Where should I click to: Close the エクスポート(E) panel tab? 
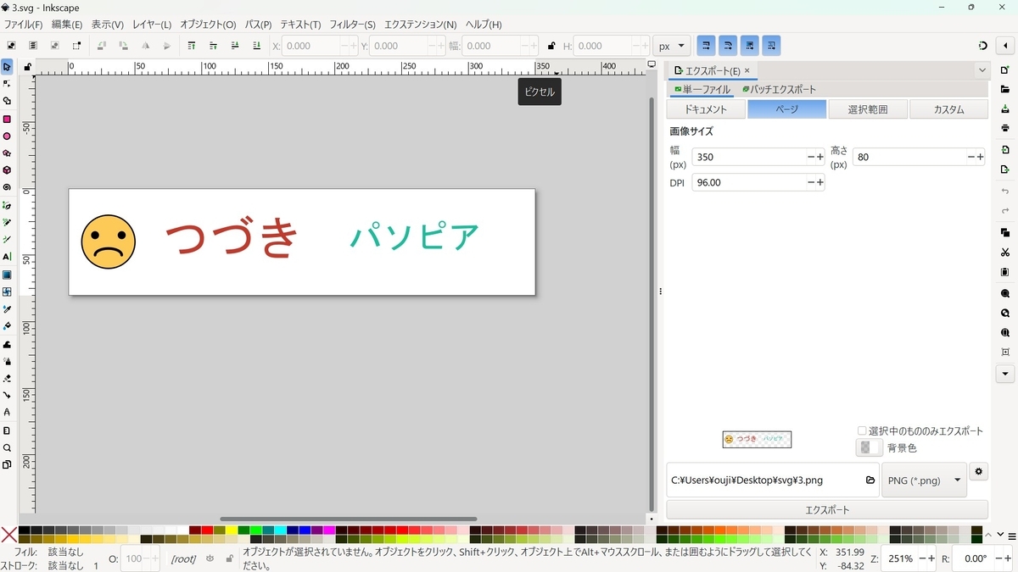747,71
